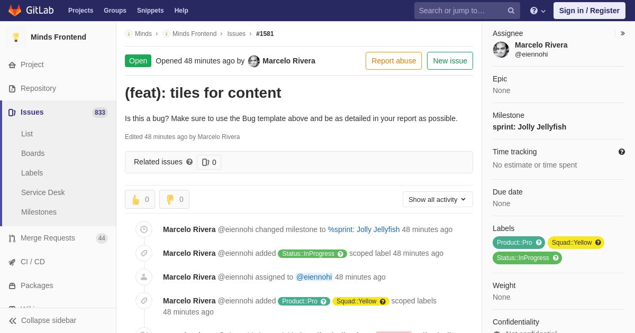The width and height of the screenshot is (635, 333).
Task: Click the Project home icon in sidebar
Action: point(12,65)
